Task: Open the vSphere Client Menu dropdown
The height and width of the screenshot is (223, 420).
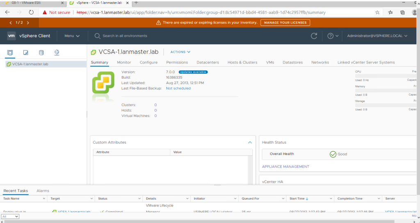Action: (72, 36)
